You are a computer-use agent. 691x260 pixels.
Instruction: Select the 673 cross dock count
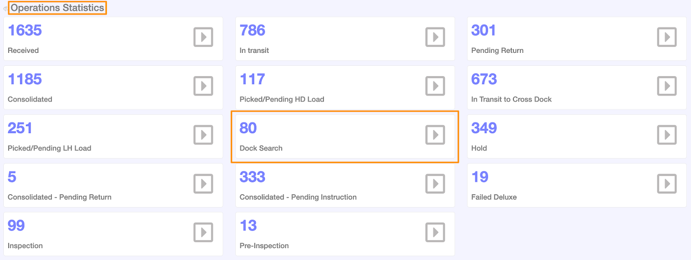point(484,79)
